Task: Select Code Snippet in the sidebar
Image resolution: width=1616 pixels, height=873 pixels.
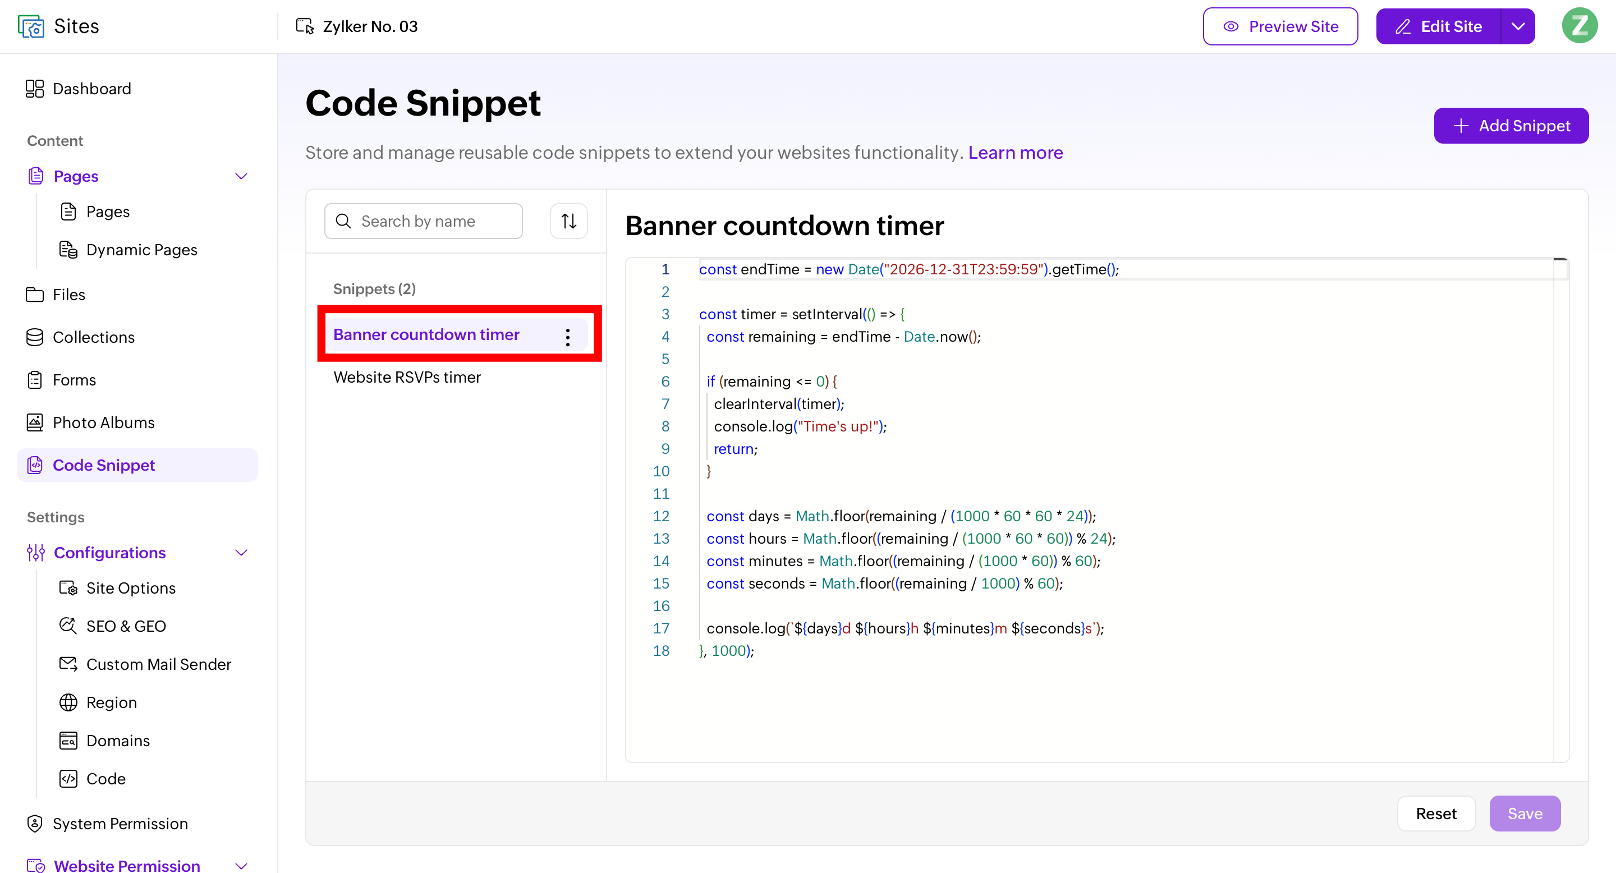Action: point(137,465)
